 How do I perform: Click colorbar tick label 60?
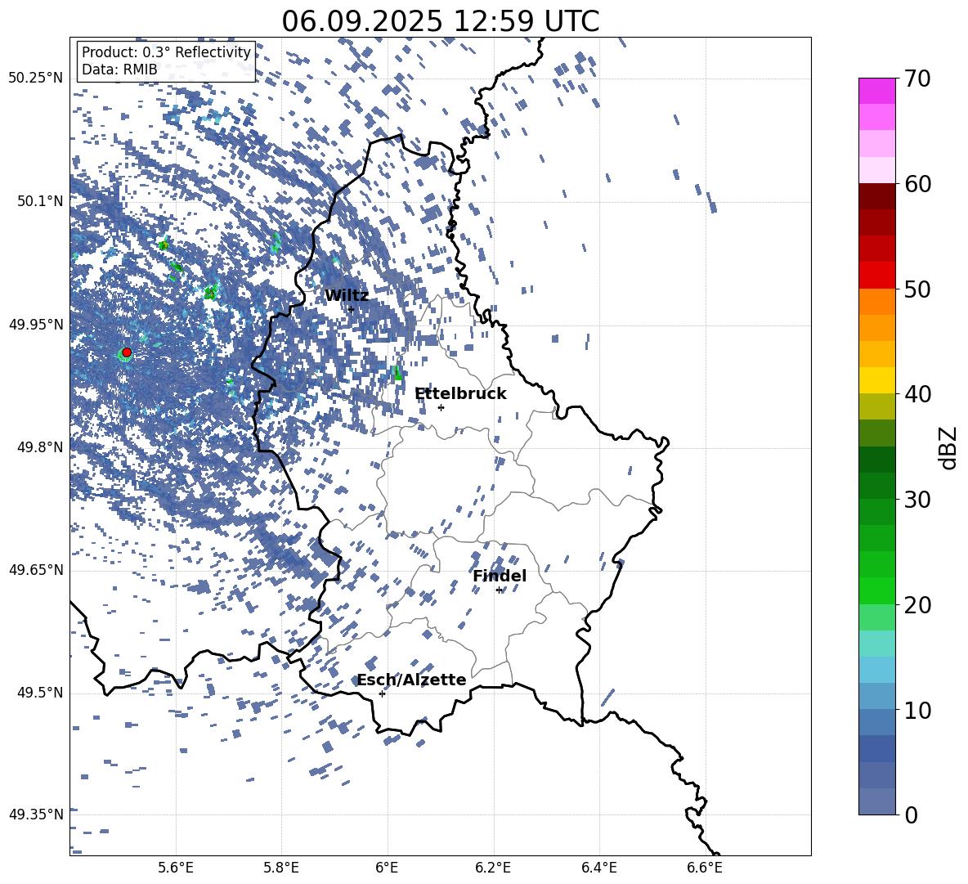point(917,184)
